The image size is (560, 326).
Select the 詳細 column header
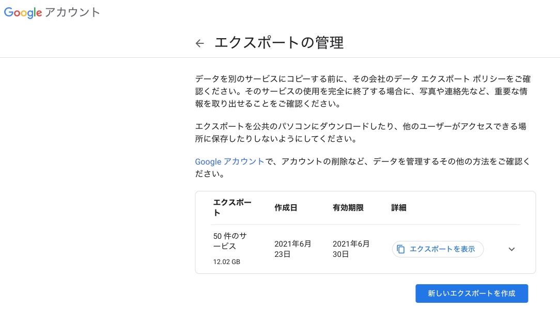[x=399, y=208]
